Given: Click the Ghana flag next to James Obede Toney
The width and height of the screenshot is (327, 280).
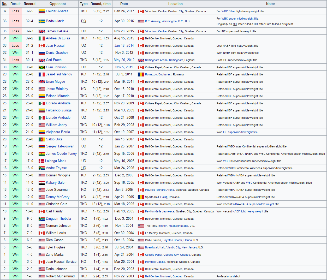Looking at the screenshot, I should click(41, 154).
